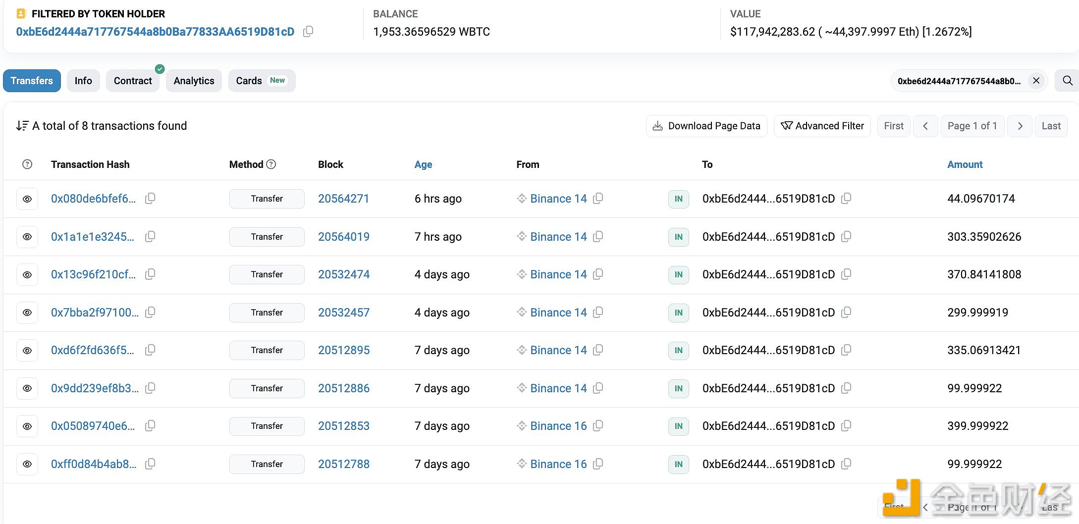Copy Binance 14 address in block 20532474 row
This screenshot has width=1079, height=524.
coord(598,274)
